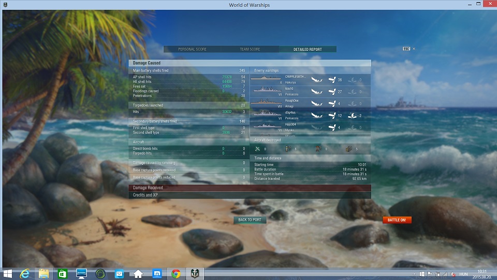Click the AP shell hits row
Viewport: 497px width, 280px height.
[189, 77]
